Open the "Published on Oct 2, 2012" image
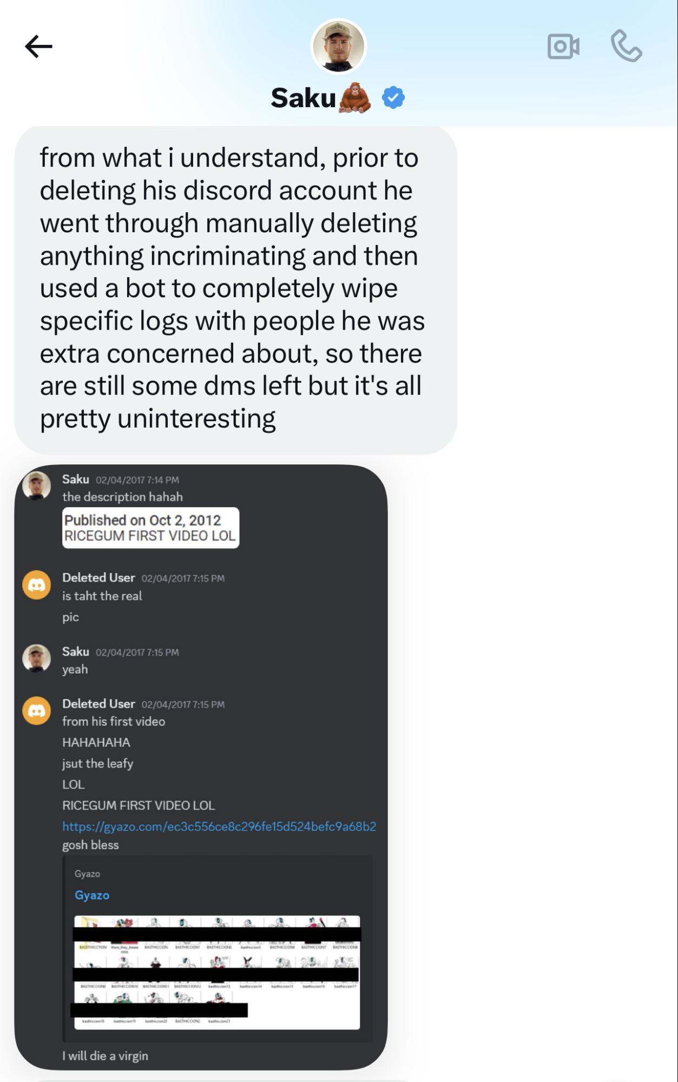 pos(150,528)
